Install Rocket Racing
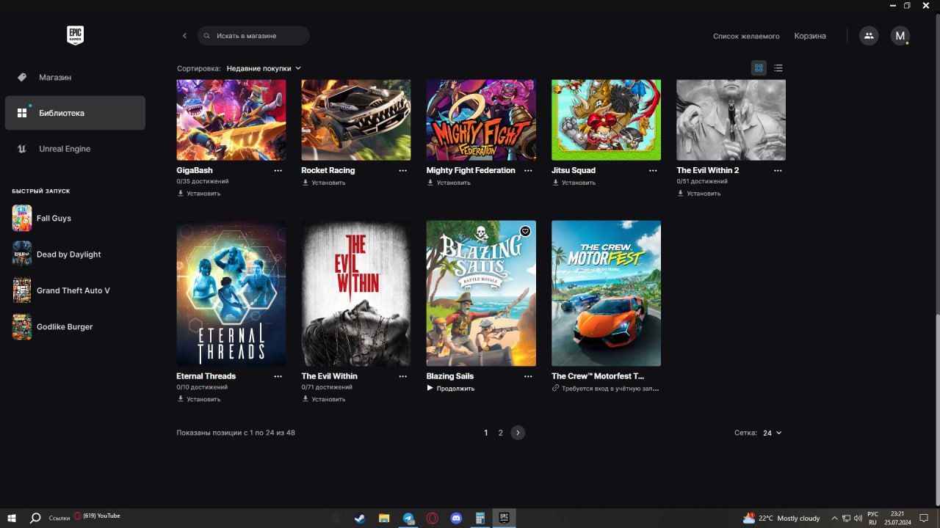This screenshot has height=528, width=940. [x=324, y=183]
